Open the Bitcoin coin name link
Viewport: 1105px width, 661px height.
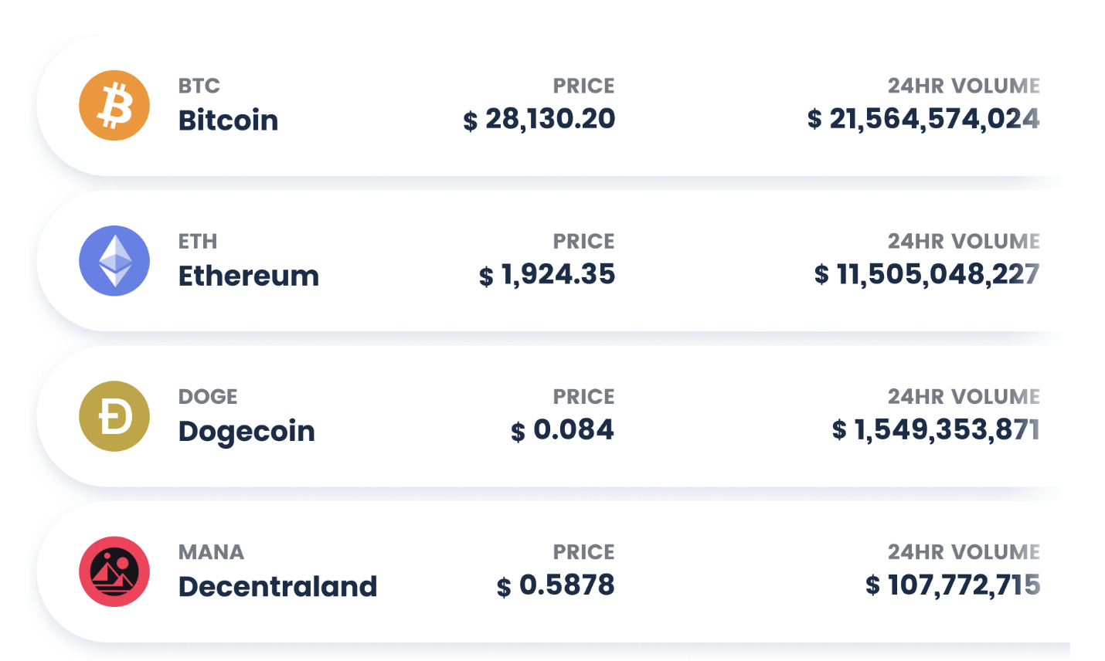tap(228, 120)
